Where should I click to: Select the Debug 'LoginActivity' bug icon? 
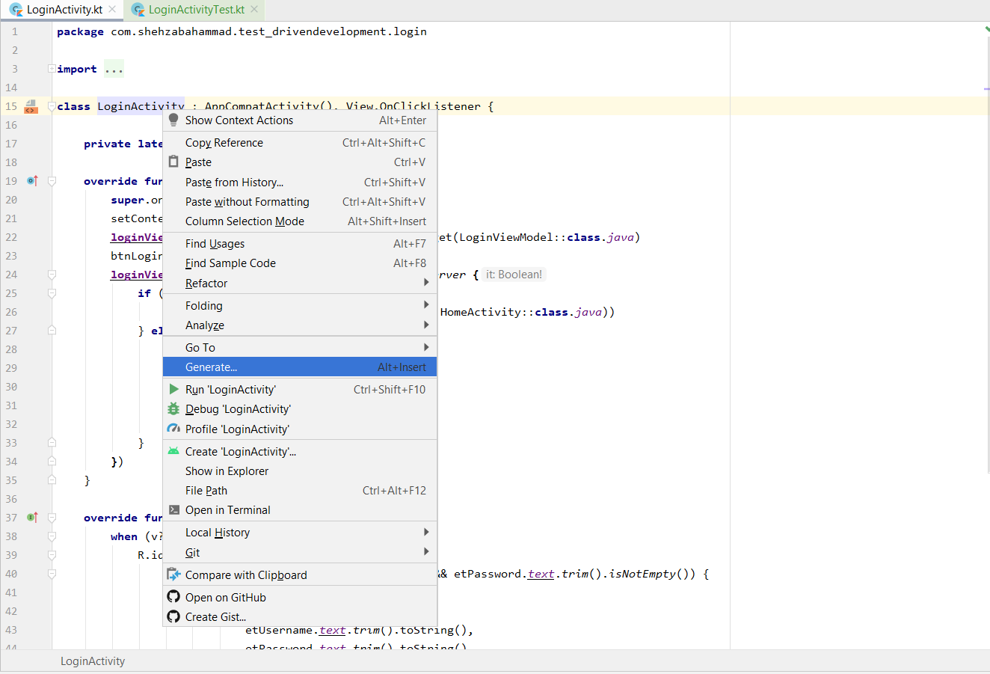(174, 408)
